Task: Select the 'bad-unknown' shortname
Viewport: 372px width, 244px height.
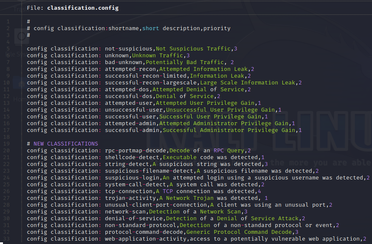Action: 124,62
